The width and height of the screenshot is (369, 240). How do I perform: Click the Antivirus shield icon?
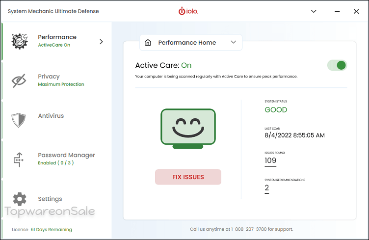[19, 120]
